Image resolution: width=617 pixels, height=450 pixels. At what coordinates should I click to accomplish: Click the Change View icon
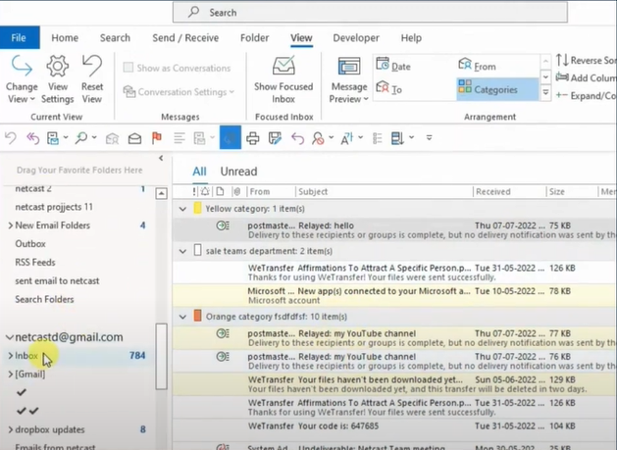(x=22, y=66)
